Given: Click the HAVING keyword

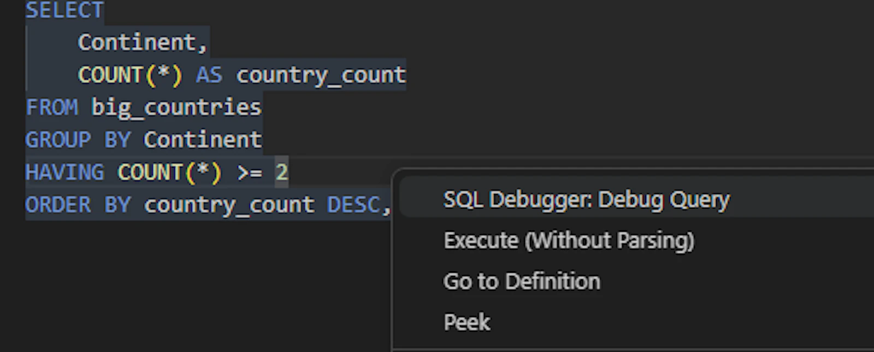Looking at the screenshot, I should click(x=64, y=172).
